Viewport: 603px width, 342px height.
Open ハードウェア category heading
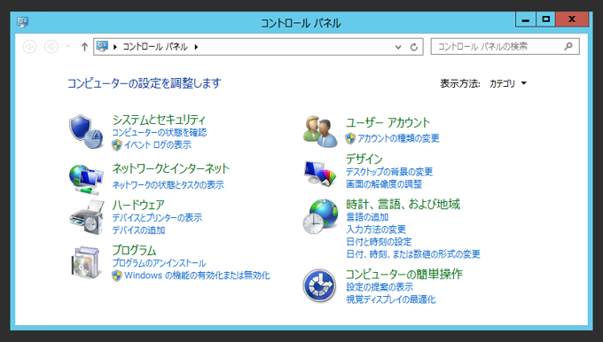138,205
